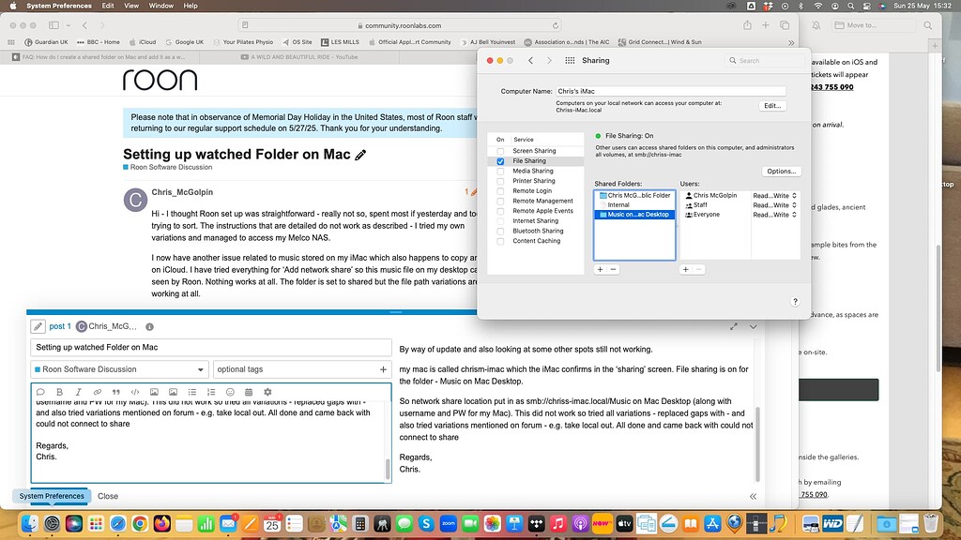Collapse the composer with the down chevron
Image resolution: width=961 pixels, height=540 pixels.
click(x=753, y=326)
